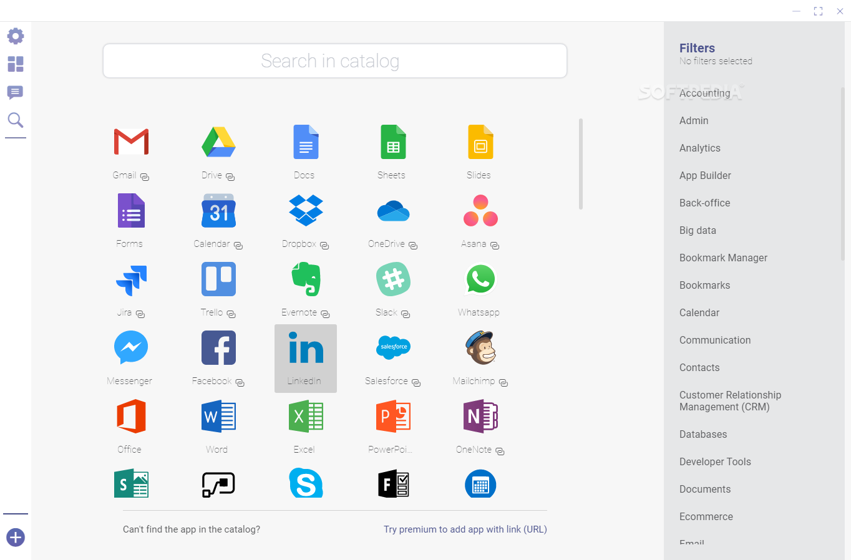851x560 pixels.
Task: Select the Bookmark Manager filter
Action: click(723, 258)
